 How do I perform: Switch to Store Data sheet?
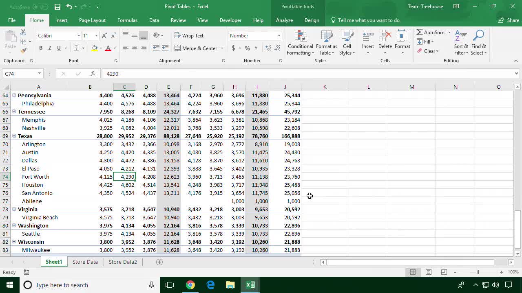[x=85, y=262]
